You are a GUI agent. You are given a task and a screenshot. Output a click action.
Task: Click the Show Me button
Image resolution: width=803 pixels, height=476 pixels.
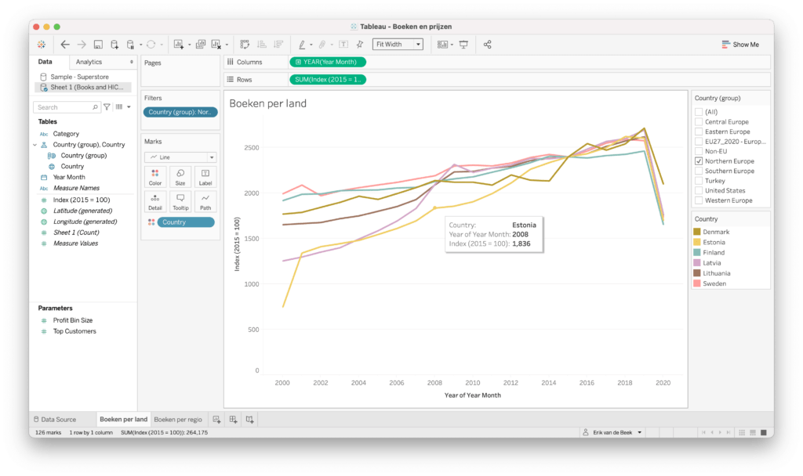pos(739,45)
